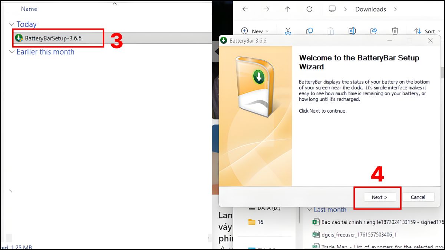Click the This PC monitor icon
This screenshot has width=445, height=250.
tap(332, 9)
